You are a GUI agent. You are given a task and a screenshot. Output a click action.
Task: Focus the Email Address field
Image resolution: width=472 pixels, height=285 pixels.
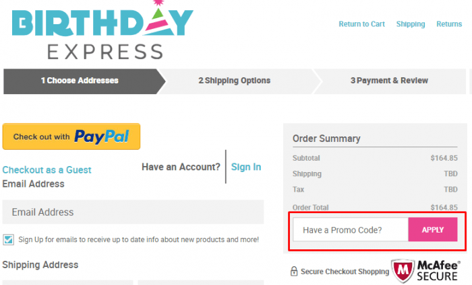pos(133,212)
